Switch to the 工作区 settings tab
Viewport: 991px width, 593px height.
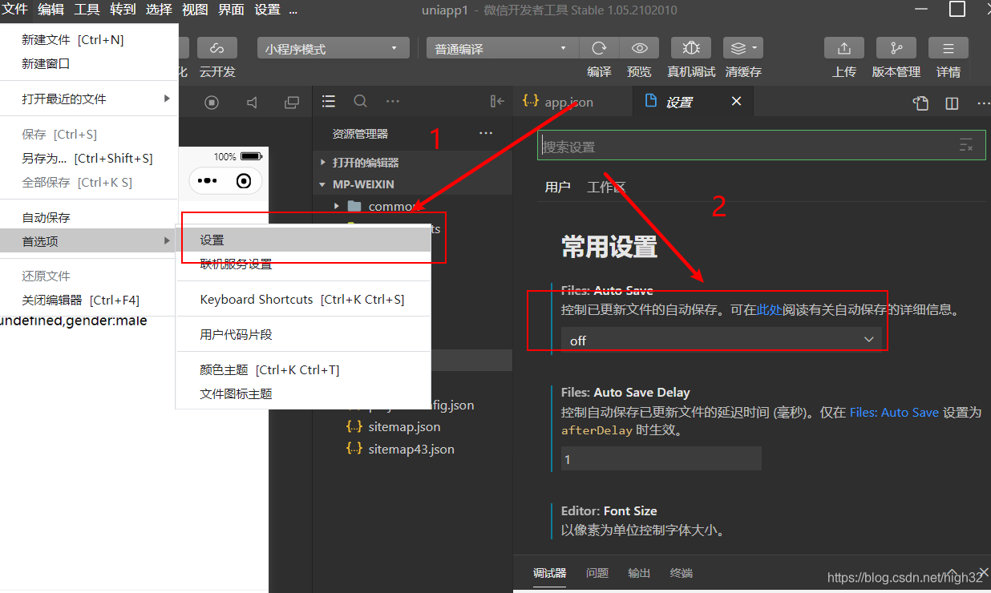pyautogui.click(x=607, y=187)
